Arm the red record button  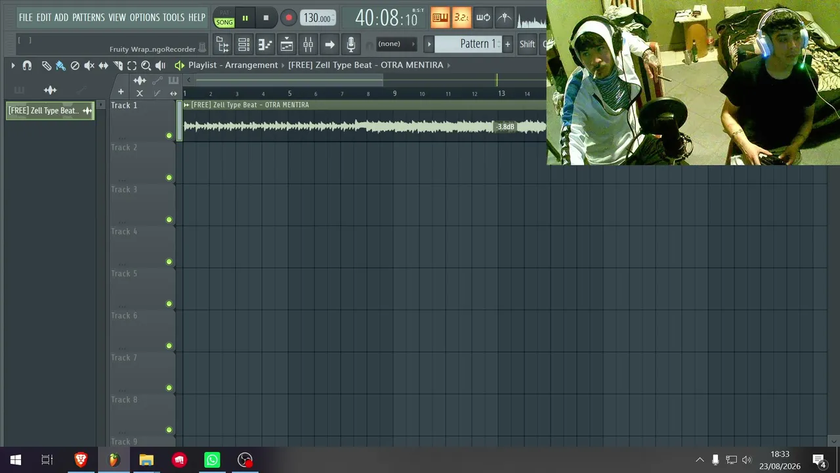point(288,18)
